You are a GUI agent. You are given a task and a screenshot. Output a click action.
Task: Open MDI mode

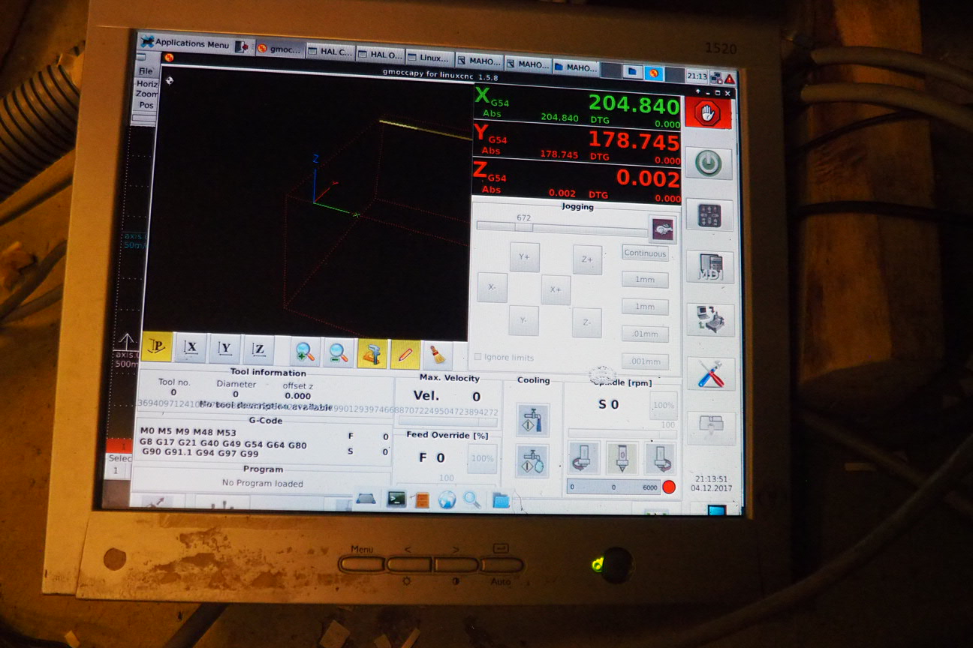[x=710, y=268]
